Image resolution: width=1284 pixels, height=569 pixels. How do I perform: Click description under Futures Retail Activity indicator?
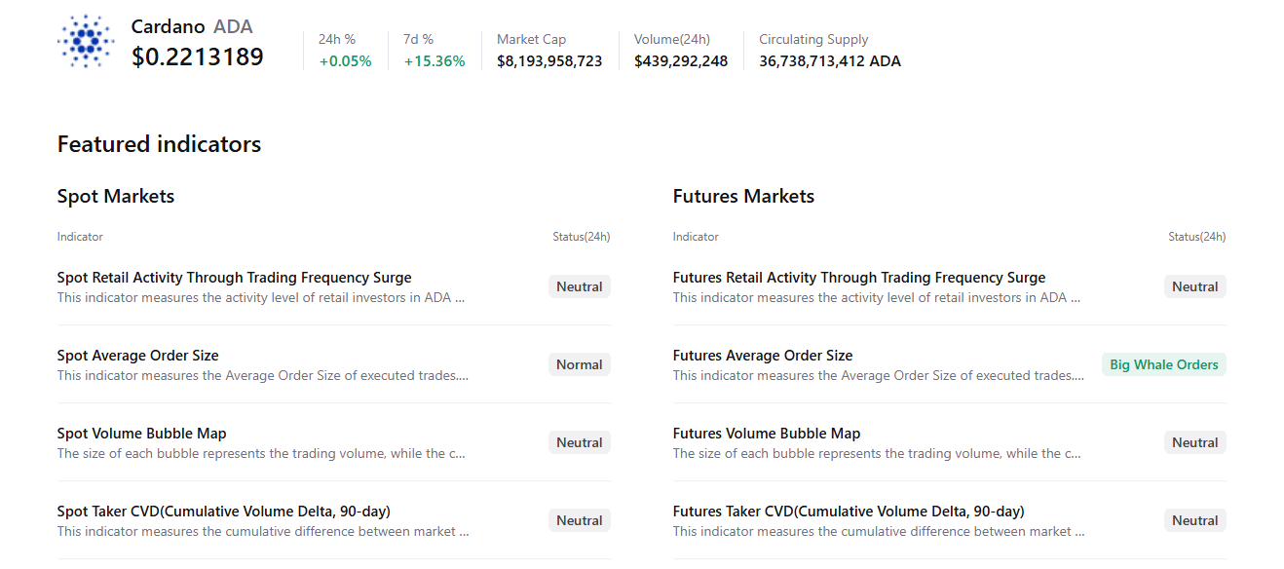click(877, 298)
